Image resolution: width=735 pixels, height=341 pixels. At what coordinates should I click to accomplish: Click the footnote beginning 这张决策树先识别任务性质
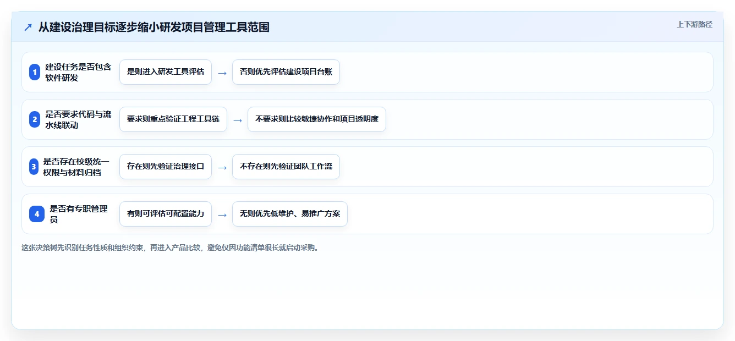click(x=170, y=248)
